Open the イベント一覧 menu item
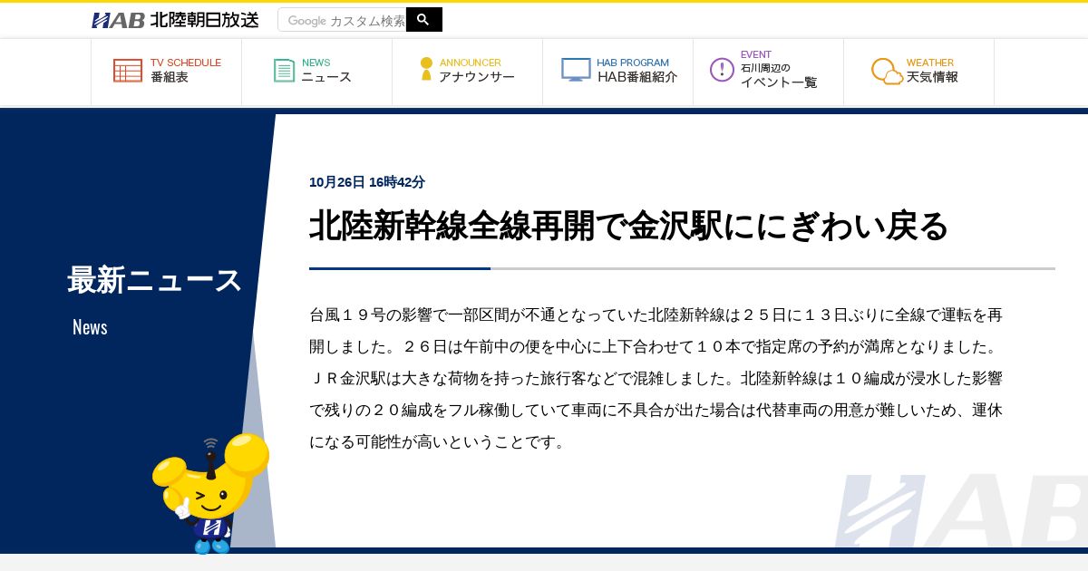1088x571 pixels. tap(769, 72)
